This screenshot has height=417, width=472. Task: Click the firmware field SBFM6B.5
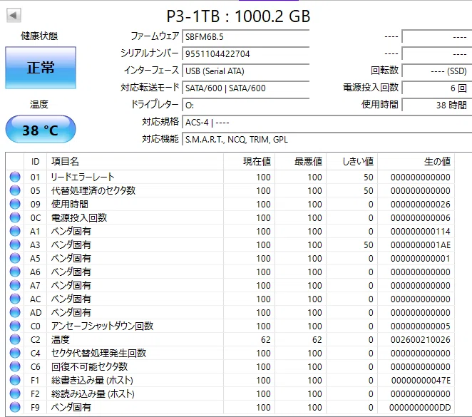click(246, 36)
